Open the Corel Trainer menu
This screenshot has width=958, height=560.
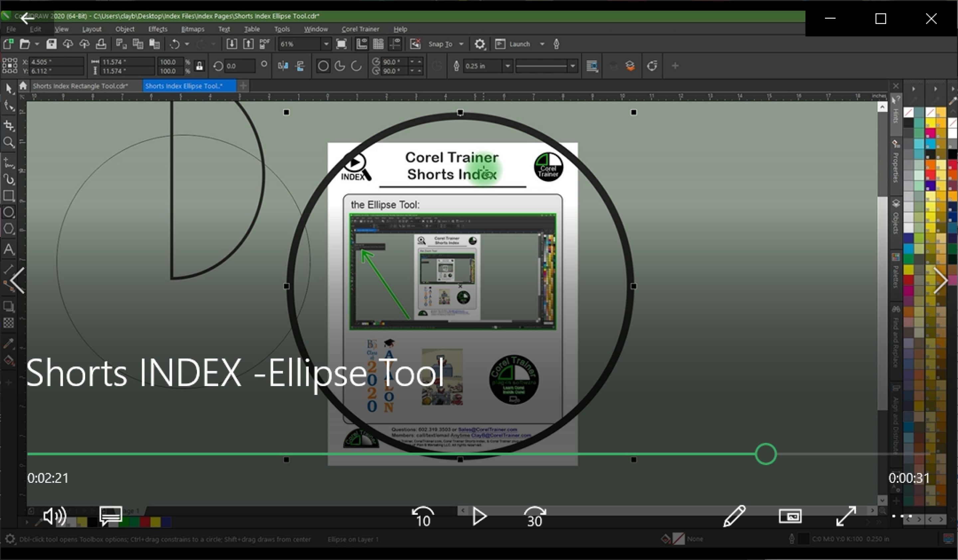pyautogui.click(x=360, y=29)
